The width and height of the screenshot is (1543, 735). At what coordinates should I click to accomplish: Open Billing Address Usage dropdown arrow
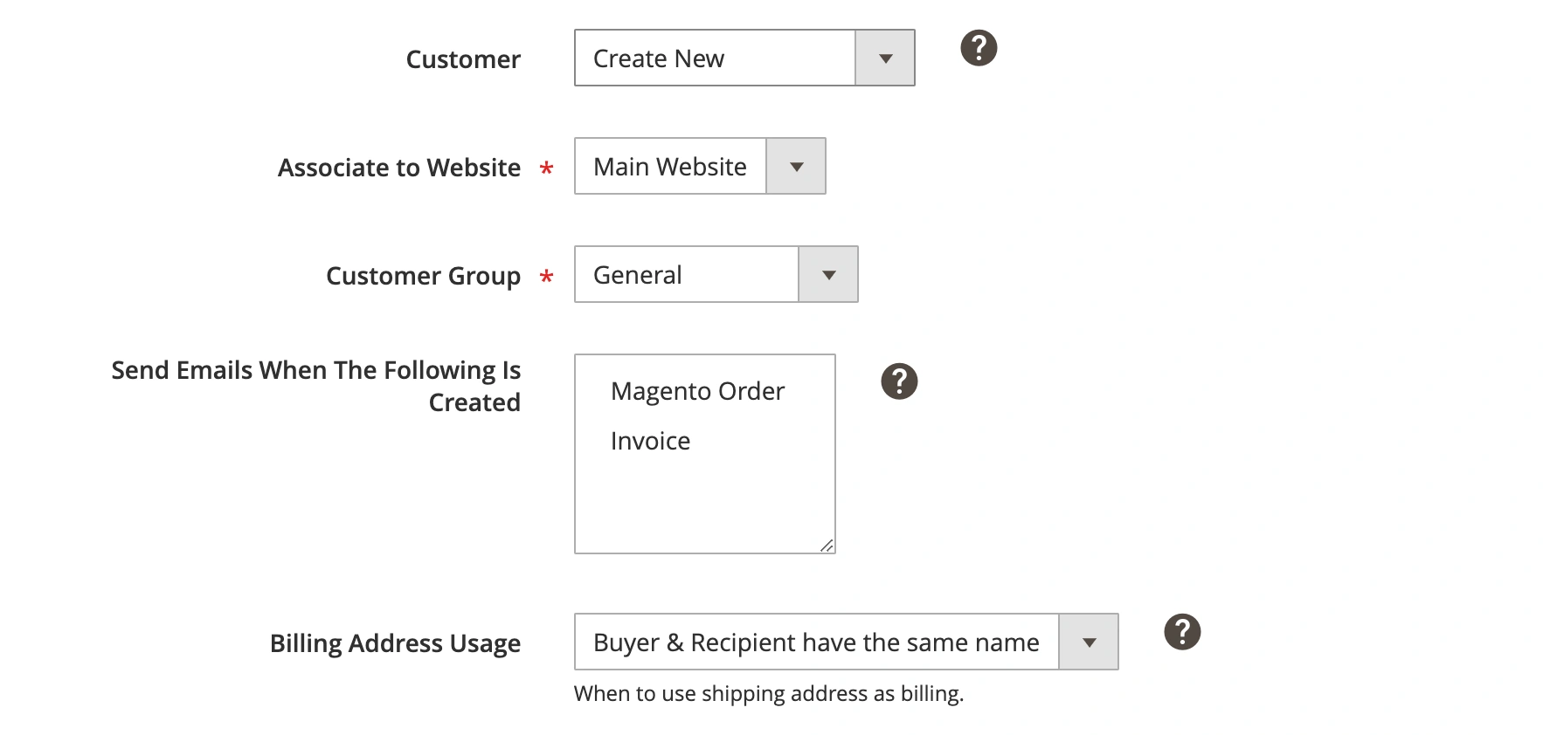pyautogui.click(x=1089, y=642)
